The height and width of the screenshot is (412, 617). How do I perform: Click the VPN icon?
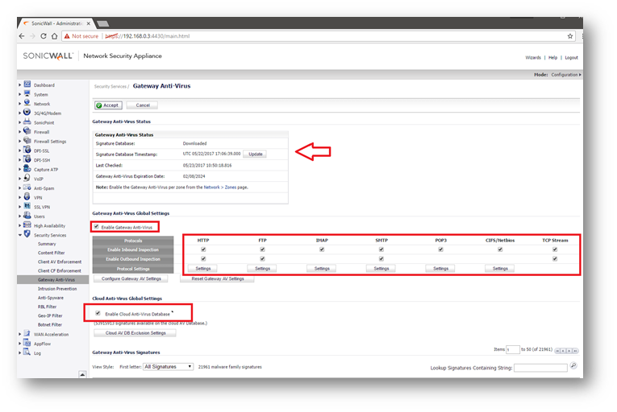[x=27, y=197]
